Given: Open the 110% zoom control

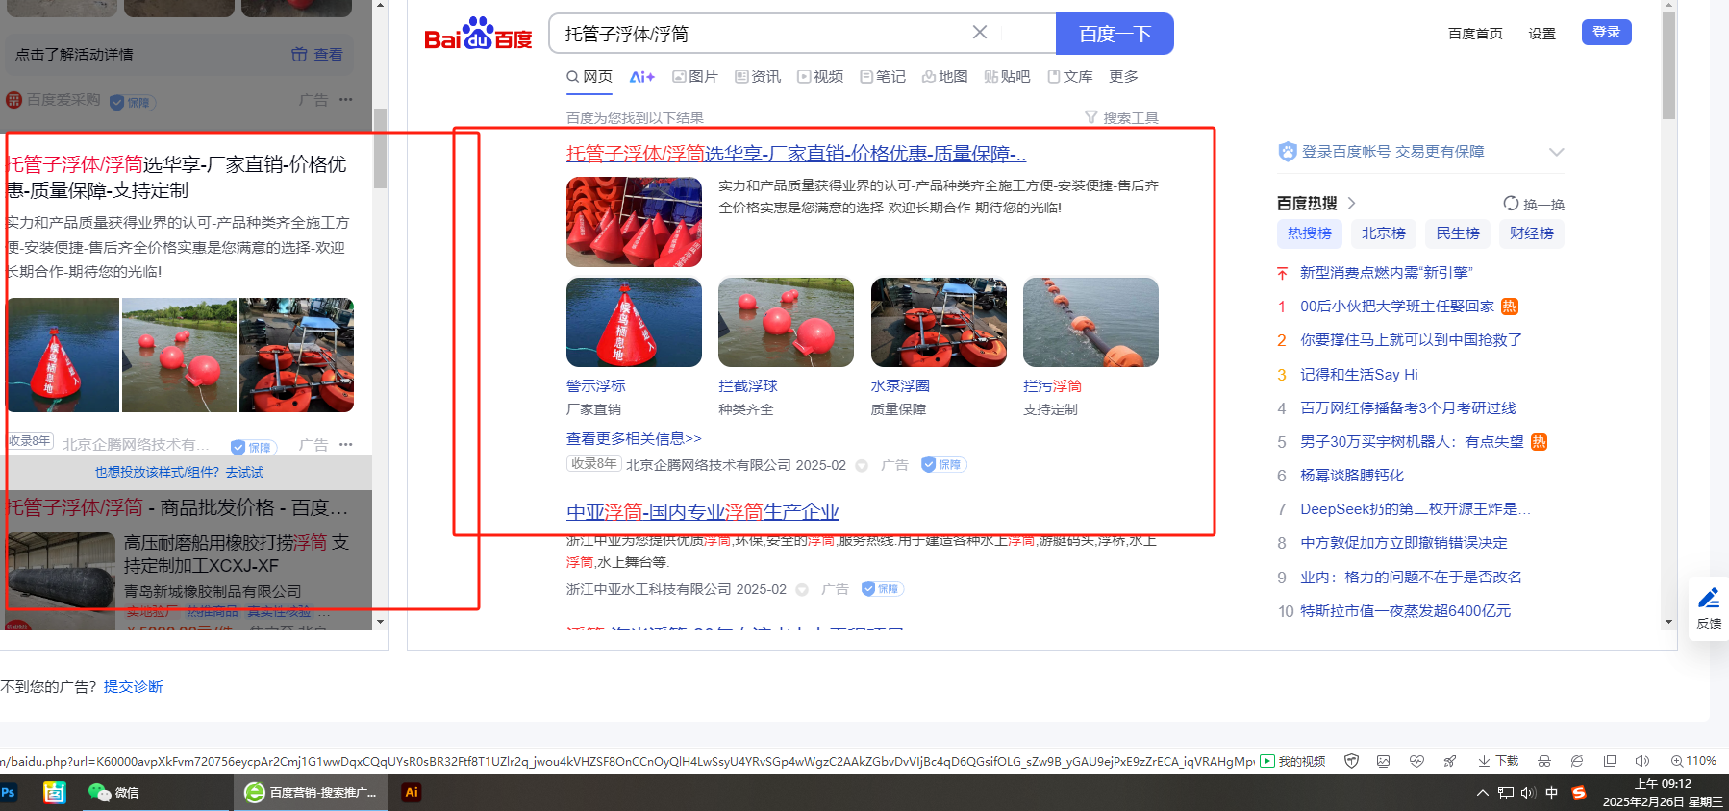Looking at the screenshot, I should pyautogui.click(x=1693, y=762).
